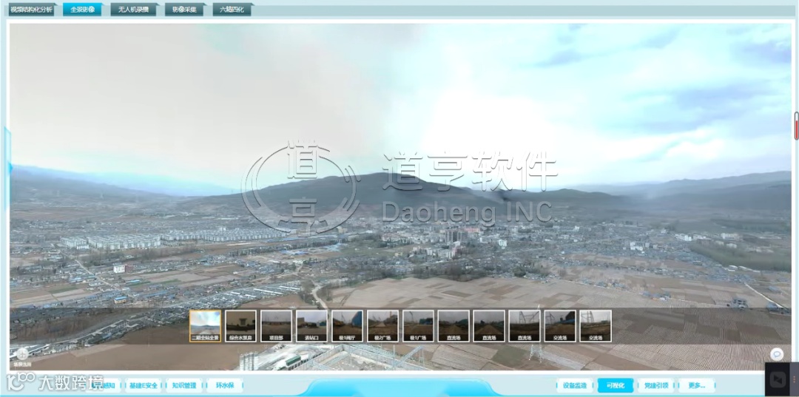The image size is (799, 397).
Task: Open the 六精四化 tab
Action: tap(232, 9)
